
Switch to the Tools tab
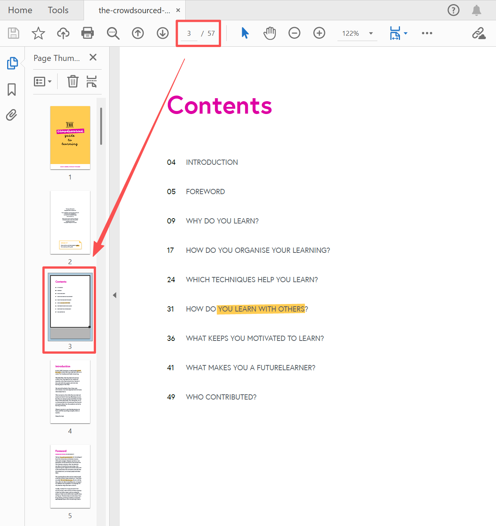click(58, 10)
